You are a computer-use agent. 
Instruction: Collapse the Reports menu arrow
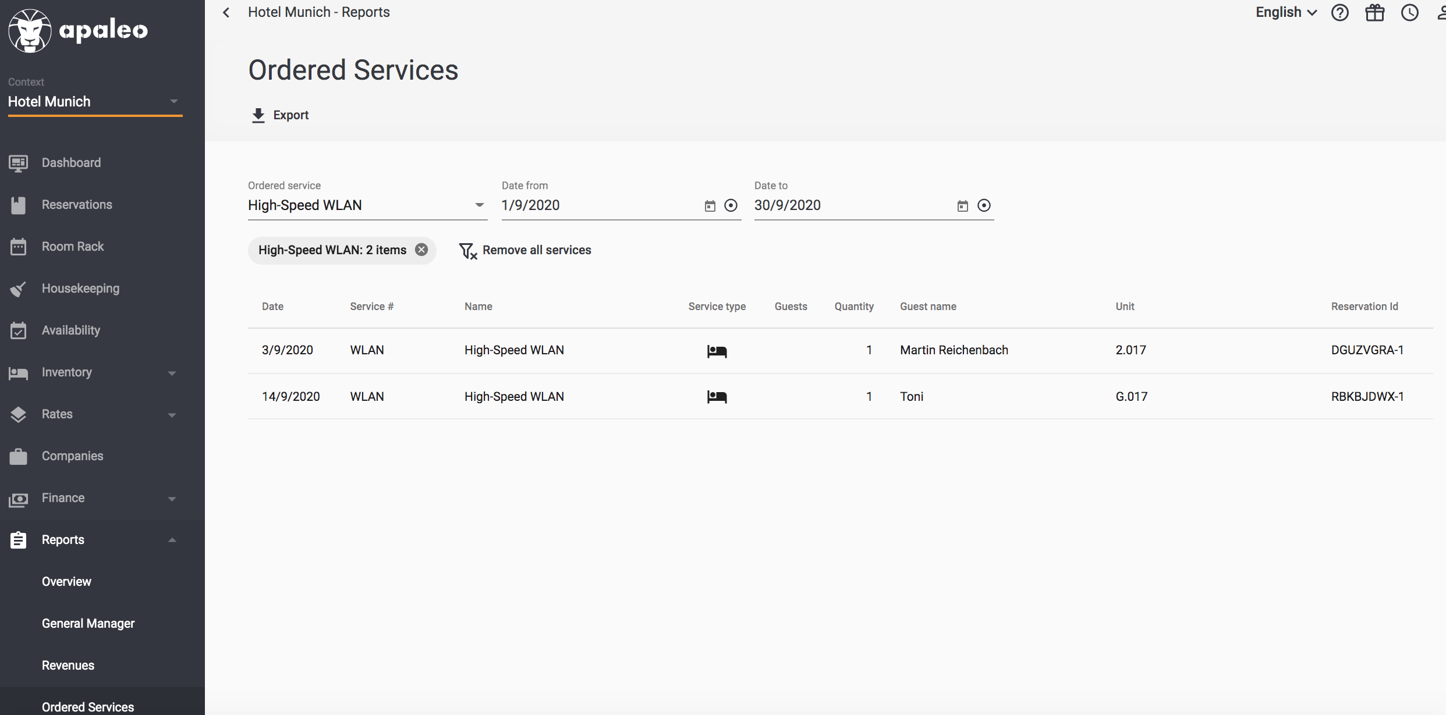tap(172, 540)
